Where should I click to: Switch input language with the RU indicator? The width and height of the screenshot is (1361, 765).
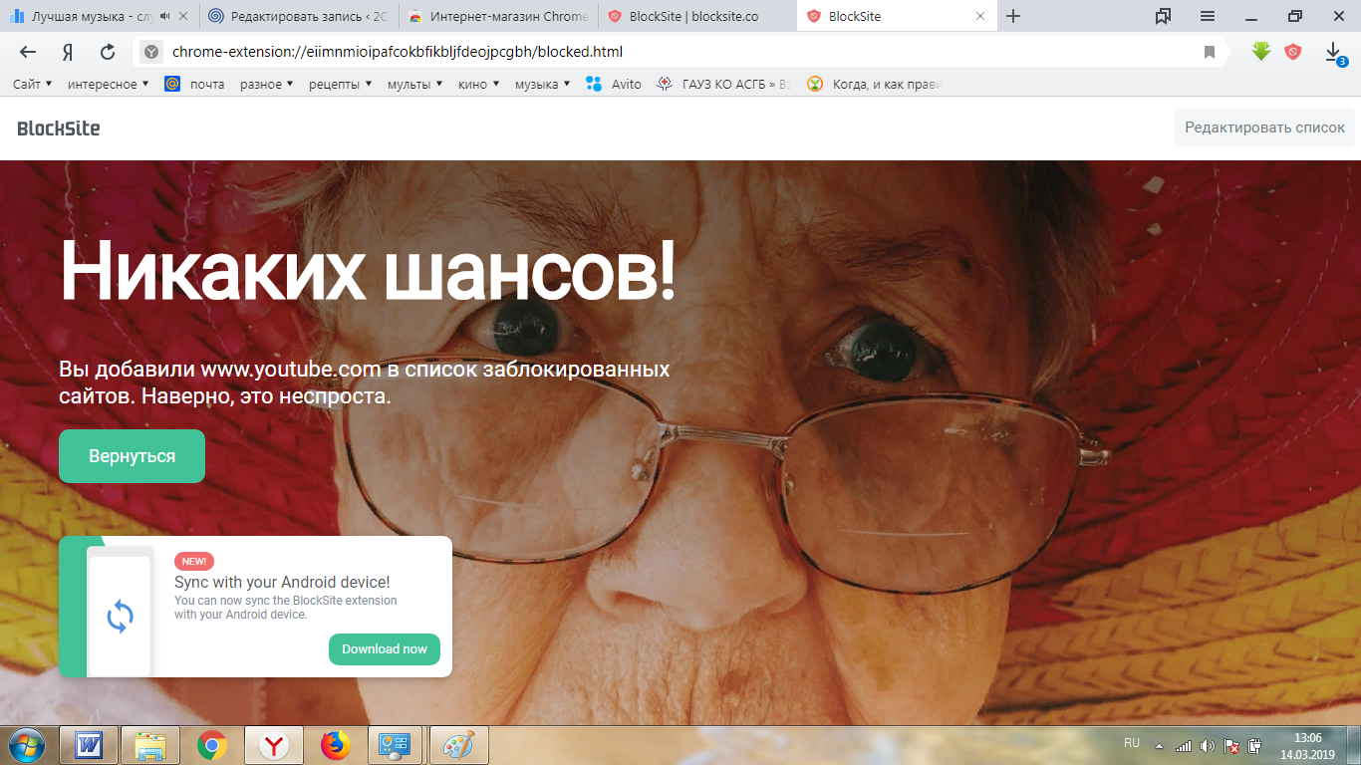pyautogui.click(x=1132, y=743)
